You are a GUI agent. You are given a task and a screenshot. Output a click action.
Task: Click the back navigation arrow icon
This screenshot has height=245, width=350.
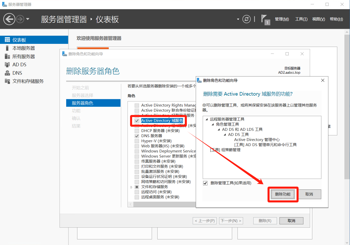point(9,19)
